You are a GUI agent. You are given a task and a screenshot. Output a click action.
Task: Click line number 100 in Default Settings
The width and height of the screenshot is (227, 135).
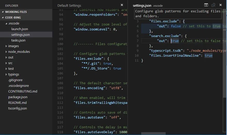click(60, 44)
